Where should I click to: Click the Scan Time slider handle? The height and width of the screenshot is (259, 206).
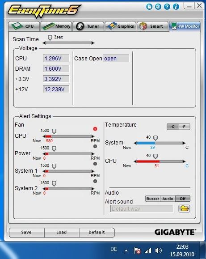coord(50,38)
